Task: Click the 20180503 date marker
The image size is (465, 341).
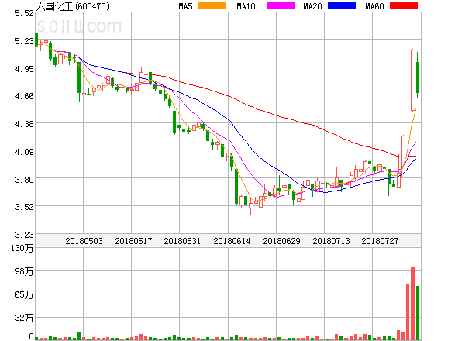Action: 83,241
